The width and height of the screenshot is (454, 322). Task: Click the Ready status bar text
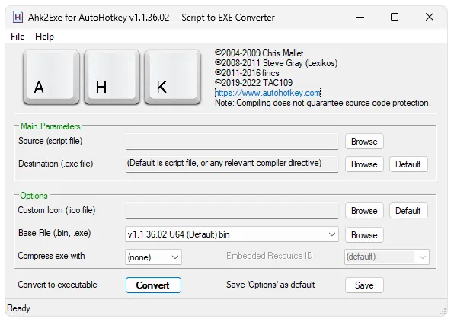point(18,308)
